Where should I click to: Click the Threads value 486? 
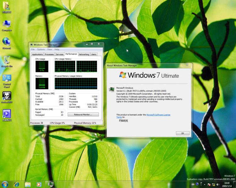point(96,99)
